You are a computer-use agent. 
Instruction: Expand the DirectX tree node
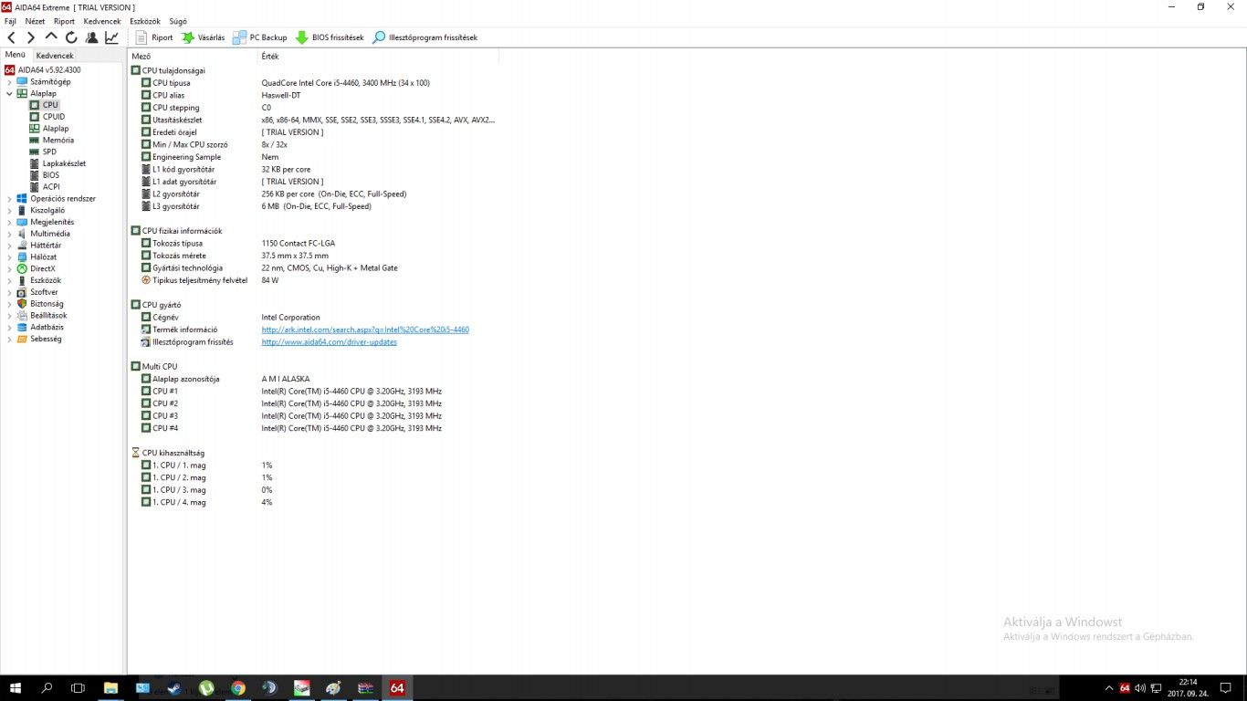[x=10, y=268]
